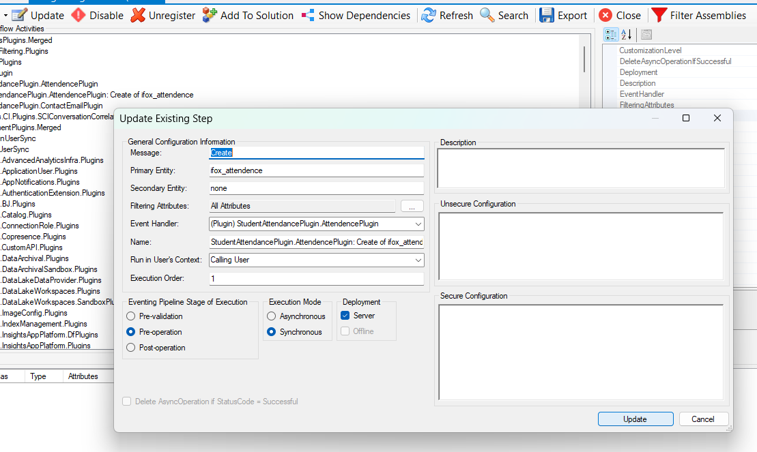Open Filtering Attributes ellipsis picker
Viewport: 757px width, 452px height.
[x=412, y=206]
